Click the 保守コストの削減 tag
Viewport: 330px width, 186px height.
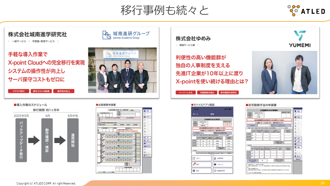point(41,91)
